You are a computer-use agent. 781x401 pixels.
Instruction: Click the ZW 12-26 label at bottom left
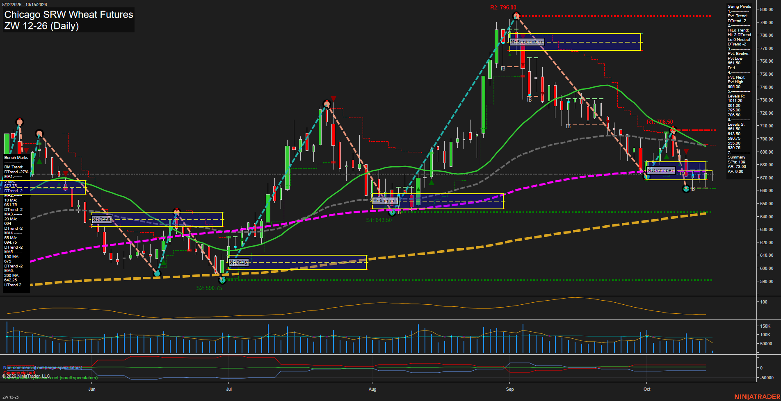pyautogui.click(x=11, y=397)
